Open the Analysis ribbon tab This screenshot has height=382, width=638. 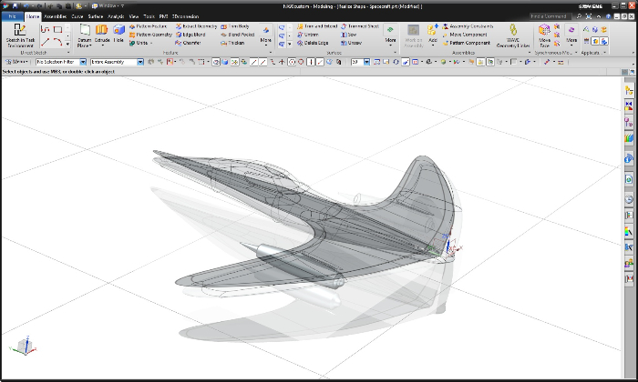tap(116, 16)
